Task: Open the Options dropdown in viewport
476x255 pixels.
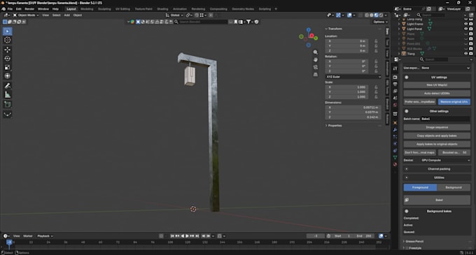Action: pyautogui.click(x=380, y=22)
